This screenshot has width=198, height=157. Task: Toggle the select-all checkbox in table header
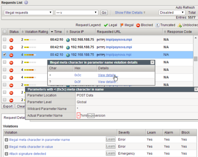[x=5, y=32]
